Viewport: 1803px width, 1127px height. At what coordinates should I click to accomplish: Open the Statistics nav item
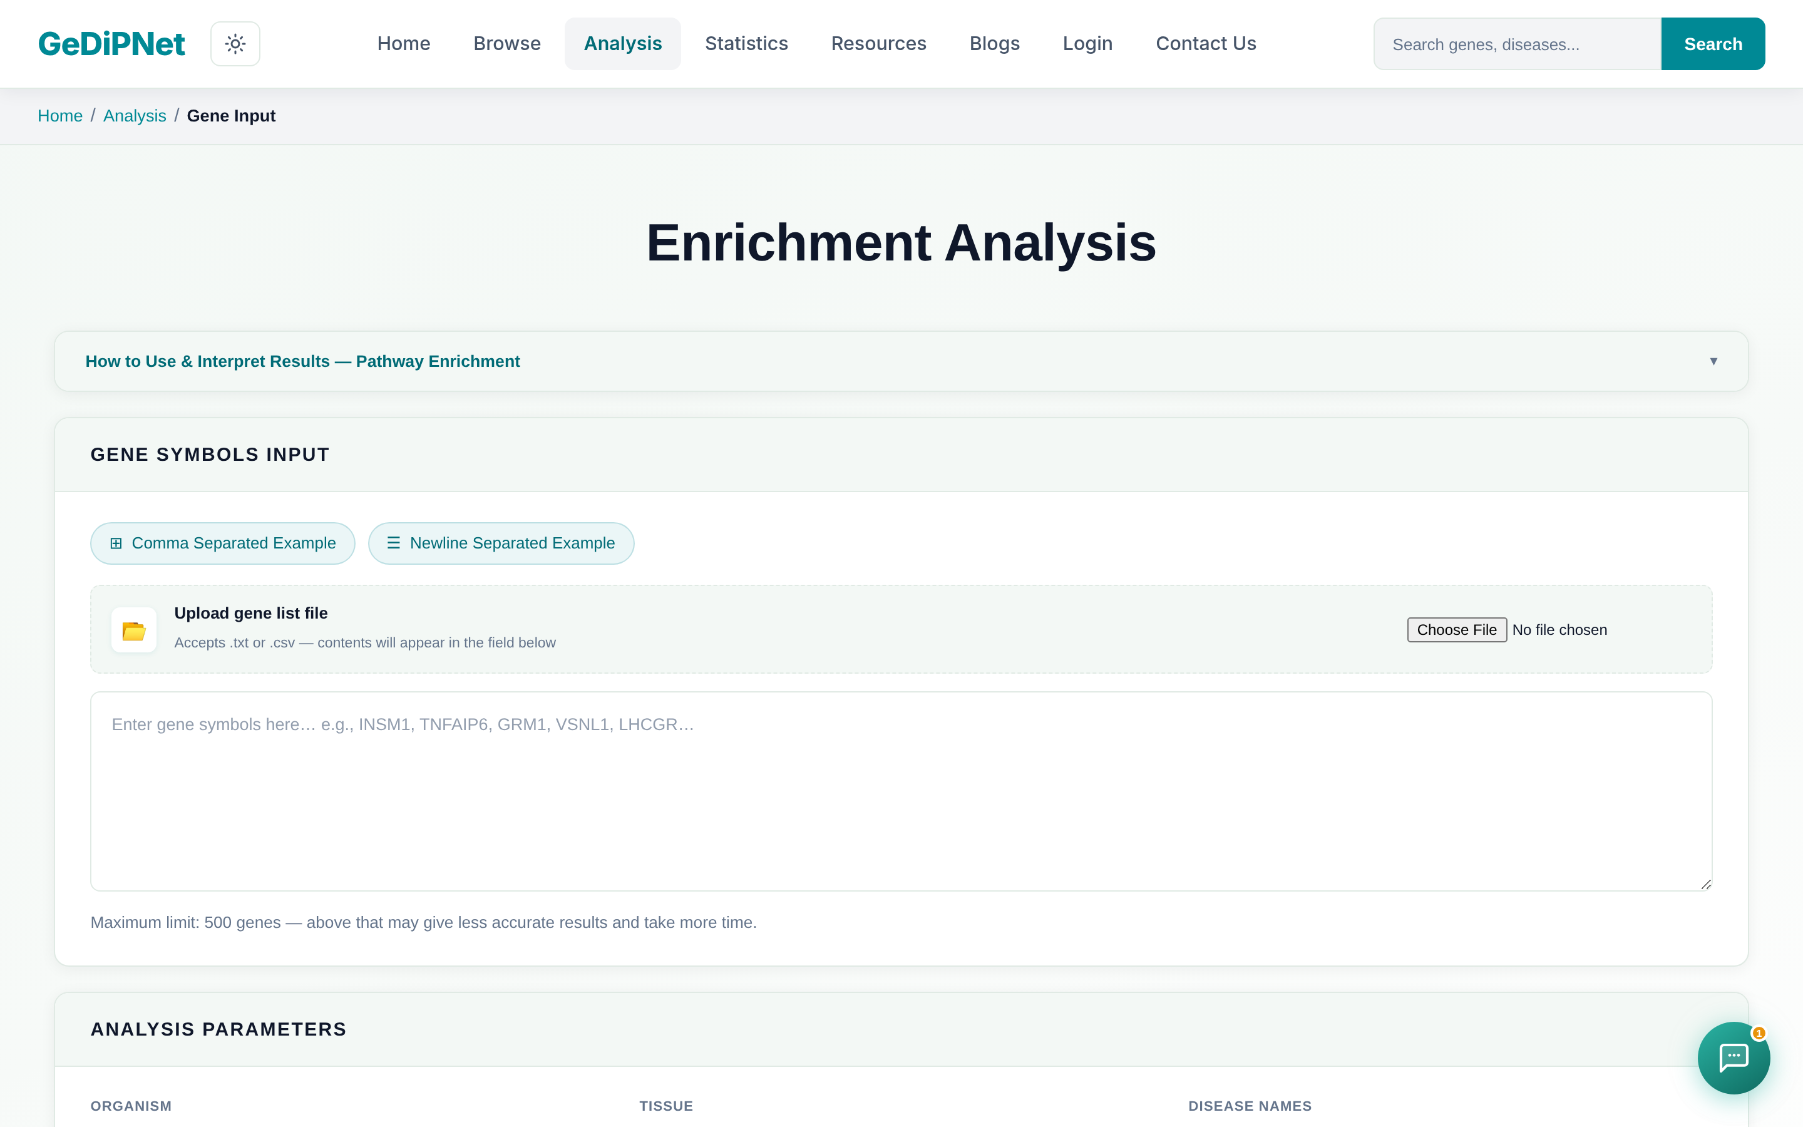coord(746,44)
